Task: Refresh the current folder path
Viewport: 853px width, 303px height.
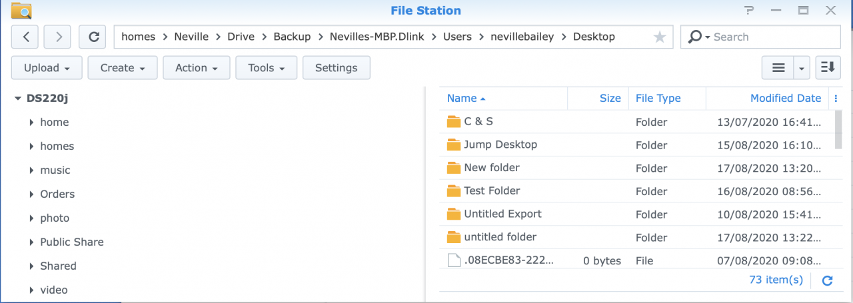Action: (x=93, y=37)
